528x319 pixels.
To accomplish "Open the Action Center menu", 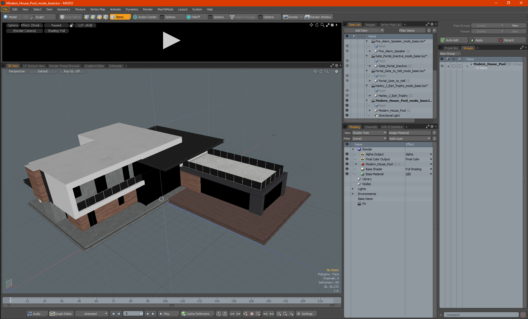I will pyautogui.click(x=145, y=17).
